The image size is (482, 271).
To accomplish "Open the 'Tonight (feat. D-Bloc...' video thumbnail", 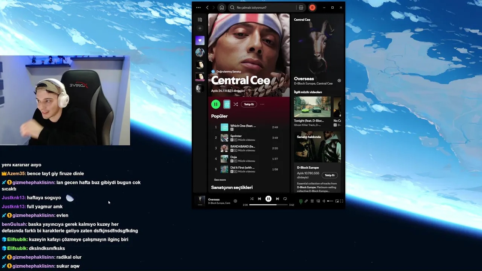I will pos(312,107).
